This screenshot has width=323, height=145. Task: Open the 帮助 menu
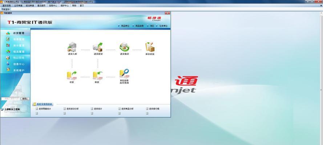[x=74, y=5]
